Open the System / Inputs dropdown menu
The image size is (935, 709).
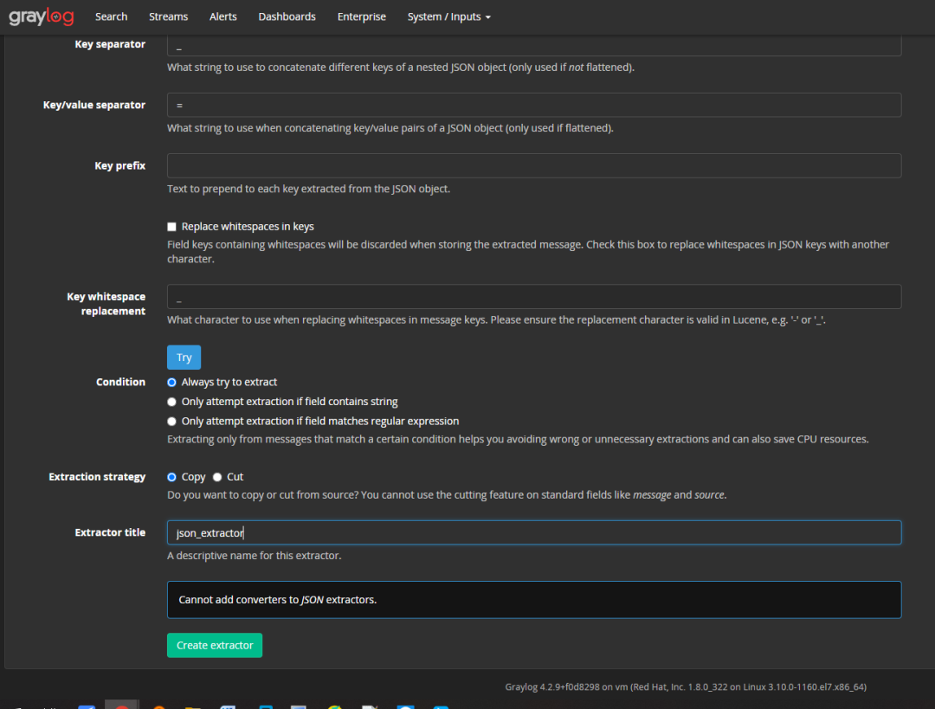[x=448, y=16]
